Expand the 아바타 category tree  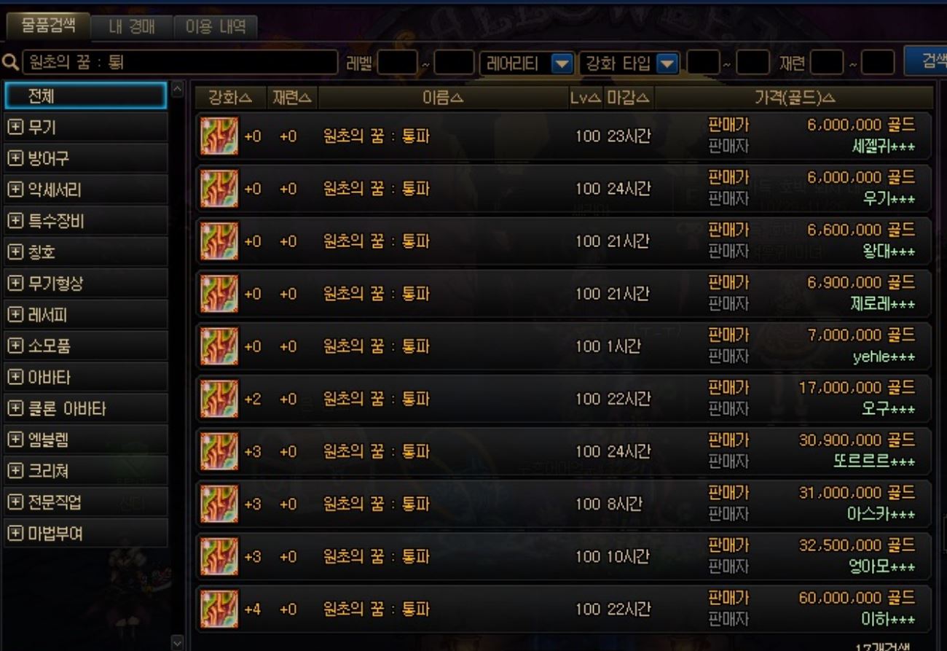[15, 378]
